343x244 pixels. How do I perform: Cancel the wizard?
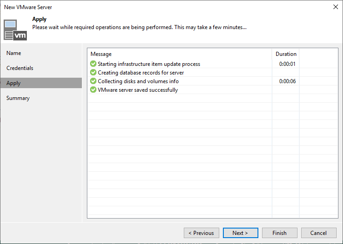click(318, 233)
